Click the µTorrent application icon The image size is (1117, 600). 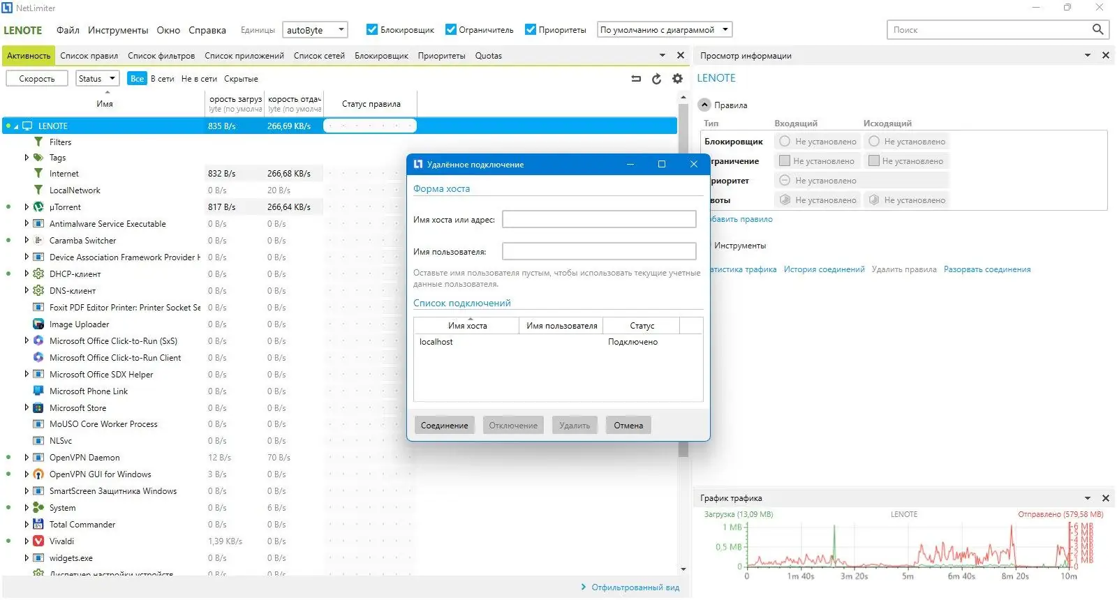tap(38, 207)
